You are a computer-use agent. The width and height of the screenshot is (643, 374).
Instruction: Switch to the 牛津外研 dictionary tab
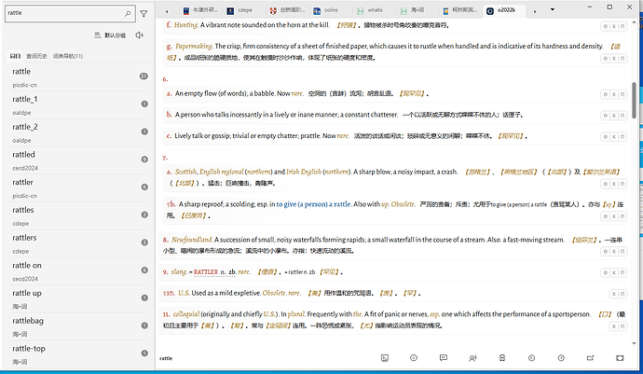200,10
